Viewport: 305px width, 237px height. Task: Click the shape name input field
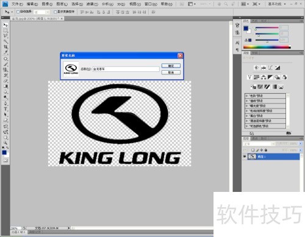(x=126, y=69)
